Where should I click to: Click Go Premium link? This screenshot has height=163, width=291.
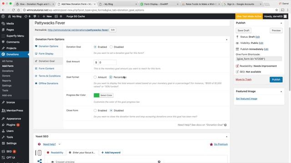tap(221, 144)
